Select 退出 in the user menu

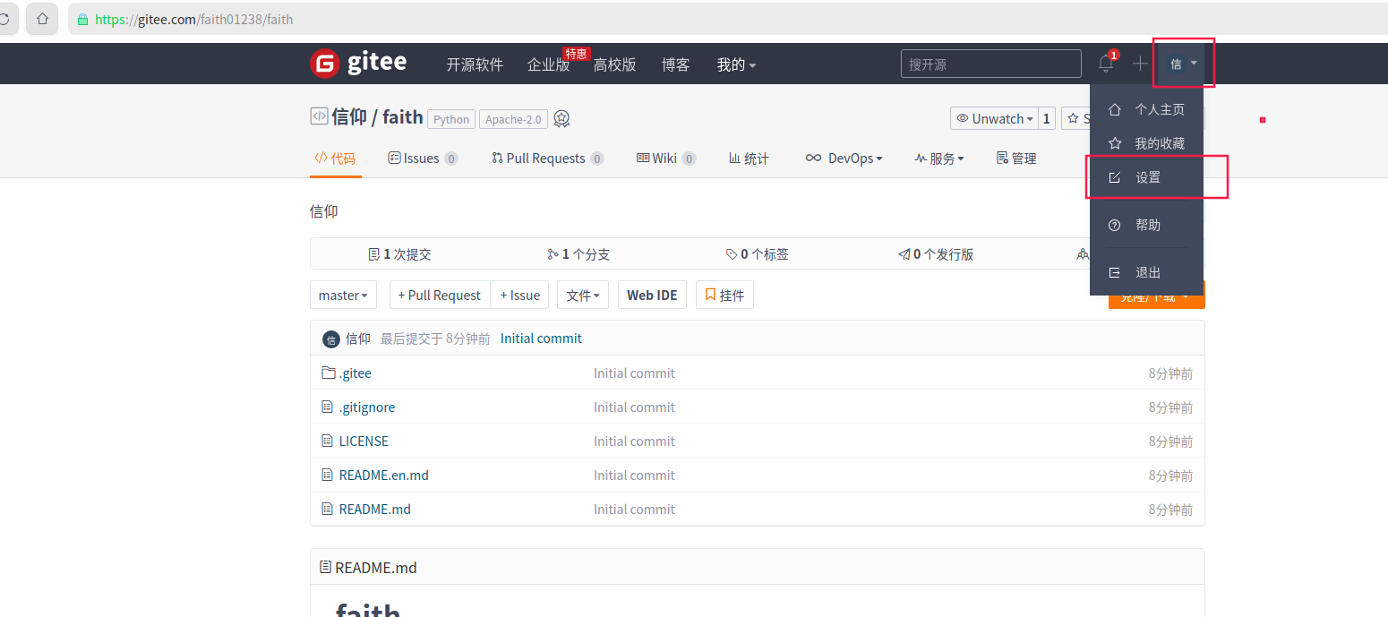(1146, 272)
